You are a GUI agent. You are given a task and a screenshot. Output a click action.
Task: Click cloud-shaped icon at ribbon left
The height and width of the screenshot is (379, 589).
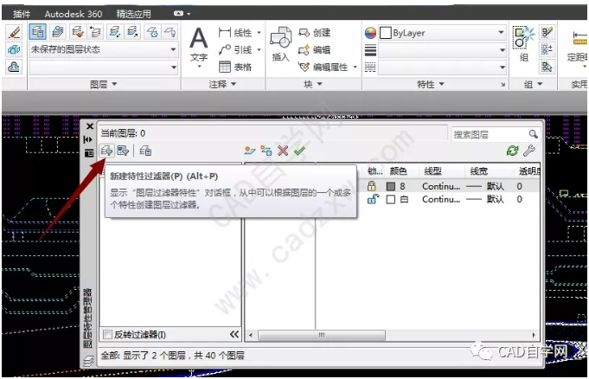[x=14, y=67]
